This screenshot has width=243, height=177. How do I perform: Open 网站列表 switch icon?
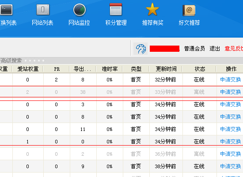pyautogui.click(x=43, y=10)
